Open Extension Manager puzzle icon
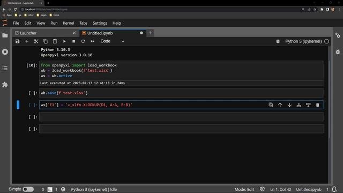343x193 pixels. coord(5,85)
